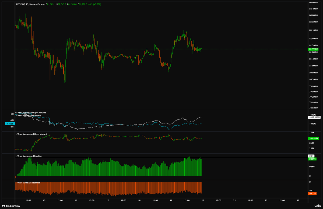Click the 78,580.0 price scale label

[x=314, y=108]
